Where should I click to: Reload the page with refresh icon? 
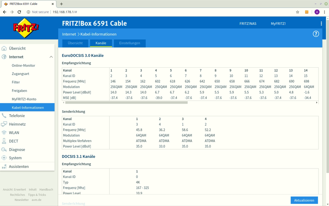19,12
